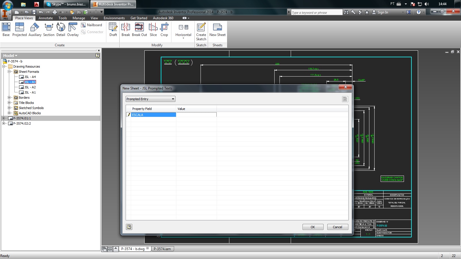Activate the Section view tool

click(49, 30)
